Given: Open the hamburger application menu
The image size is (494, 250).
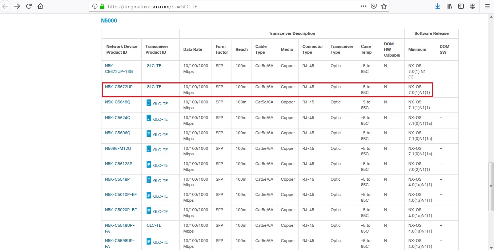Looking at the screenshot, I should [487, 6].
